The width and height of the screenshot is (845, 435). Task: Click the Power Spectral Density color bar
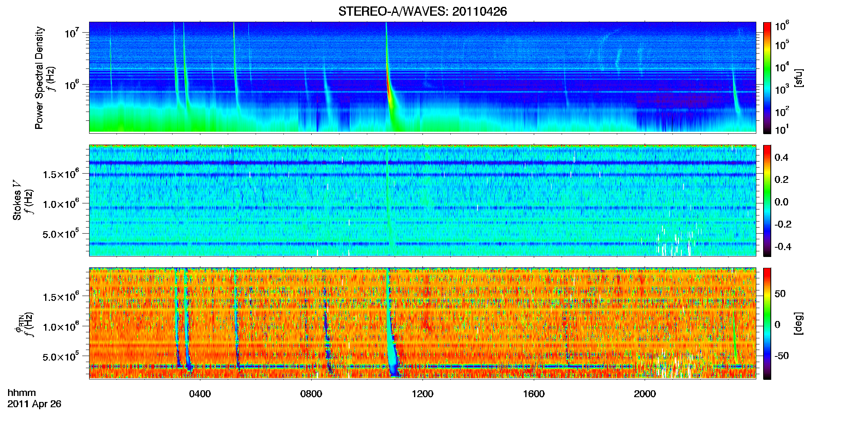[x=767, y=78]
